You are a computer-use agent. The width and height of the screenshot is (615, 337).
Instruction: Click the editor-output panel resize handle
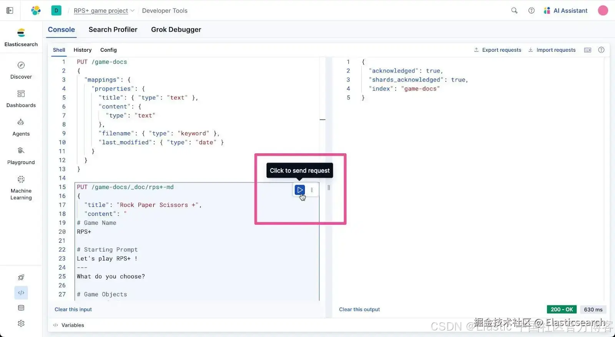[x=329, y=187]
